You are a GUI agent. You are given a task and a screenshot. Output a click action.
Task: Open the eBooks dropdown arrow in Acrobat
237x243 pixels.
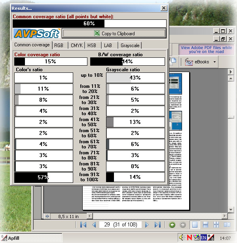214,62
